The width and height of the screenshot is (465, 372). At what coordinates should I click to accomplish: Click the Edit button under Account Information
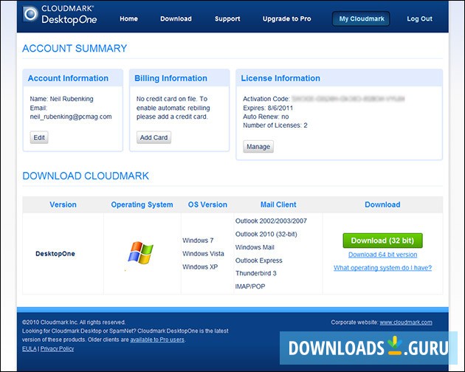click(39, 137)
